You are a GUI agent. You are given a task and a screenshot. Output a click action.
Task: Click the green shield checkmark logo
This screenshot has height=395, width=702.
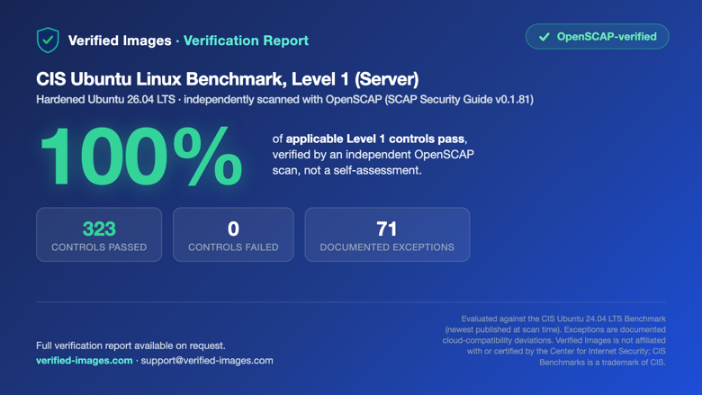pyautogui.click(x=48, y=40)
